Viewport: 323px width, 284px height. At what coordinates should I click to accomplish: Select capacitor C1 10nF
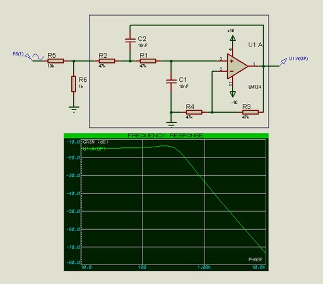pos(171,81)
